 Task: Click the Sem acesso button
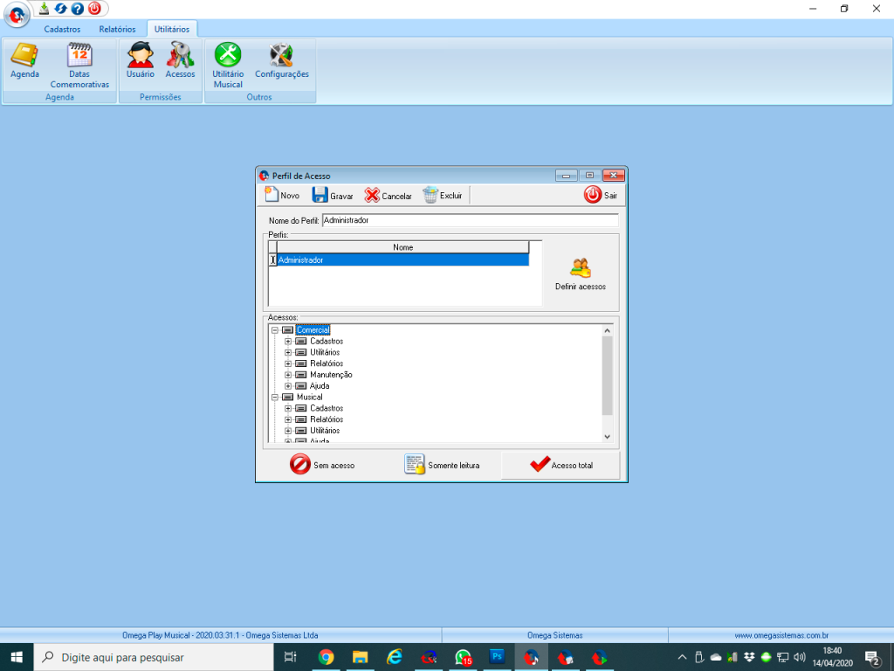tap(322, 466)
